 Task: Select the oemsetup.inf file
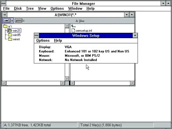82,30
